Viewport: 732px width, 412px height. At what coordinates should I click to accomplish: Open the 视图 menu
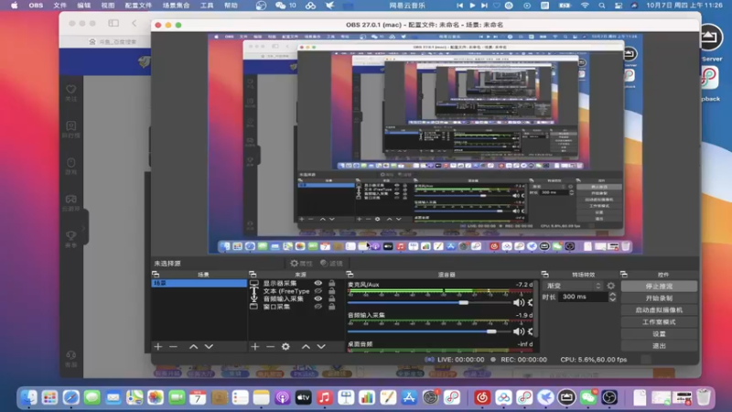(108, 5)
